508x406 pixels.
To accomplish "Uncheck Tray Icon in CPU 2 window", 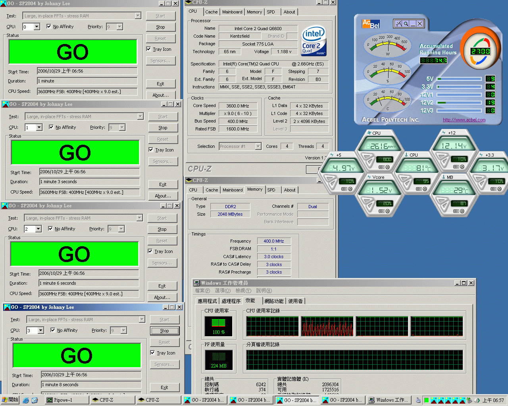I will (150, 251).
